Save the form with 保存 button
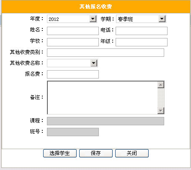Image resolution: width=191 pixels, height=170 pixels. tap(96, 153)
